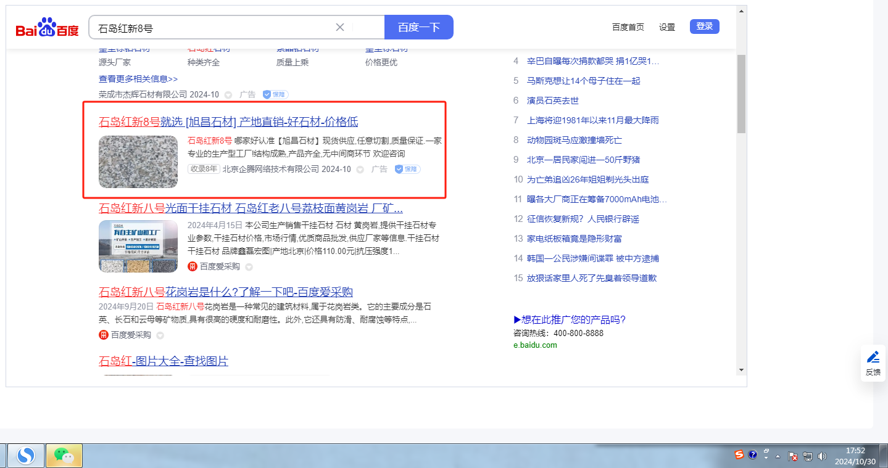The width and height of the screenshot is (888, 468).
Task: Open the 反馈 feedback pencil icon
Action: pyautogui.click(x=873, y=357)
